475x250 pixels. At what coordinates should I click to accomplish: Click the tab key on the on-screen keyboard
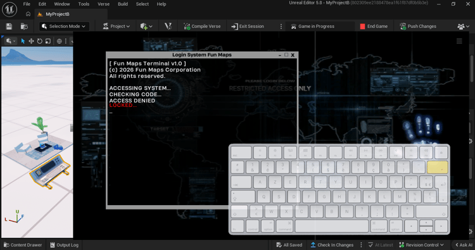point(241,182)
